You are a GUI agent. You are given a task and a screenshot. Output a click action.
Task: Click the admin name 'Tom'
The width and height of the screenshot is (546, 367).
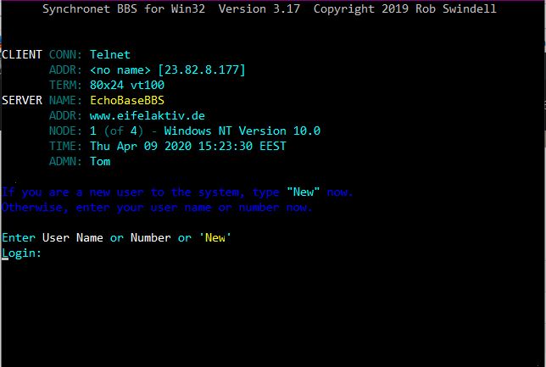point(100,161)
